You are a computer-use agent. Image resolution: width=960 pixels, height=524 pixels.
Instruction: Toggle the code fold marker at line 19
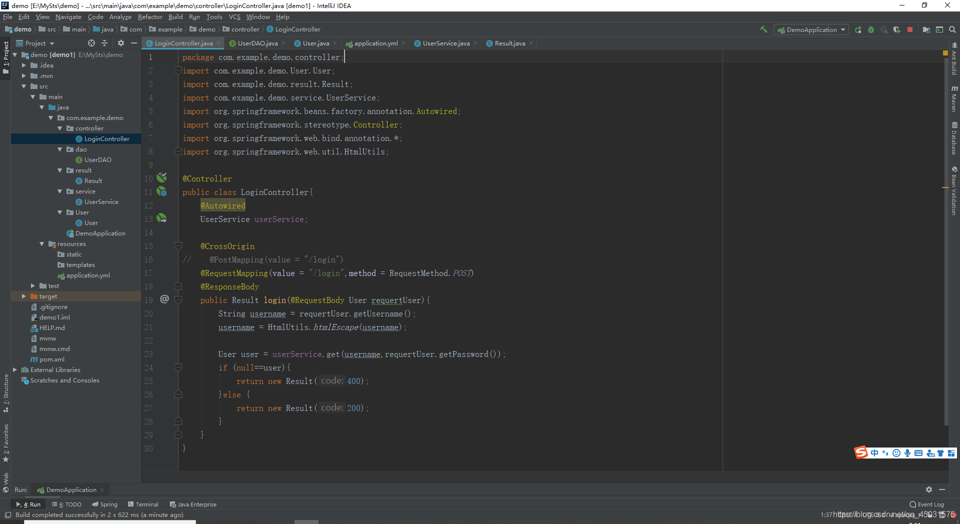tap(177, 299)
